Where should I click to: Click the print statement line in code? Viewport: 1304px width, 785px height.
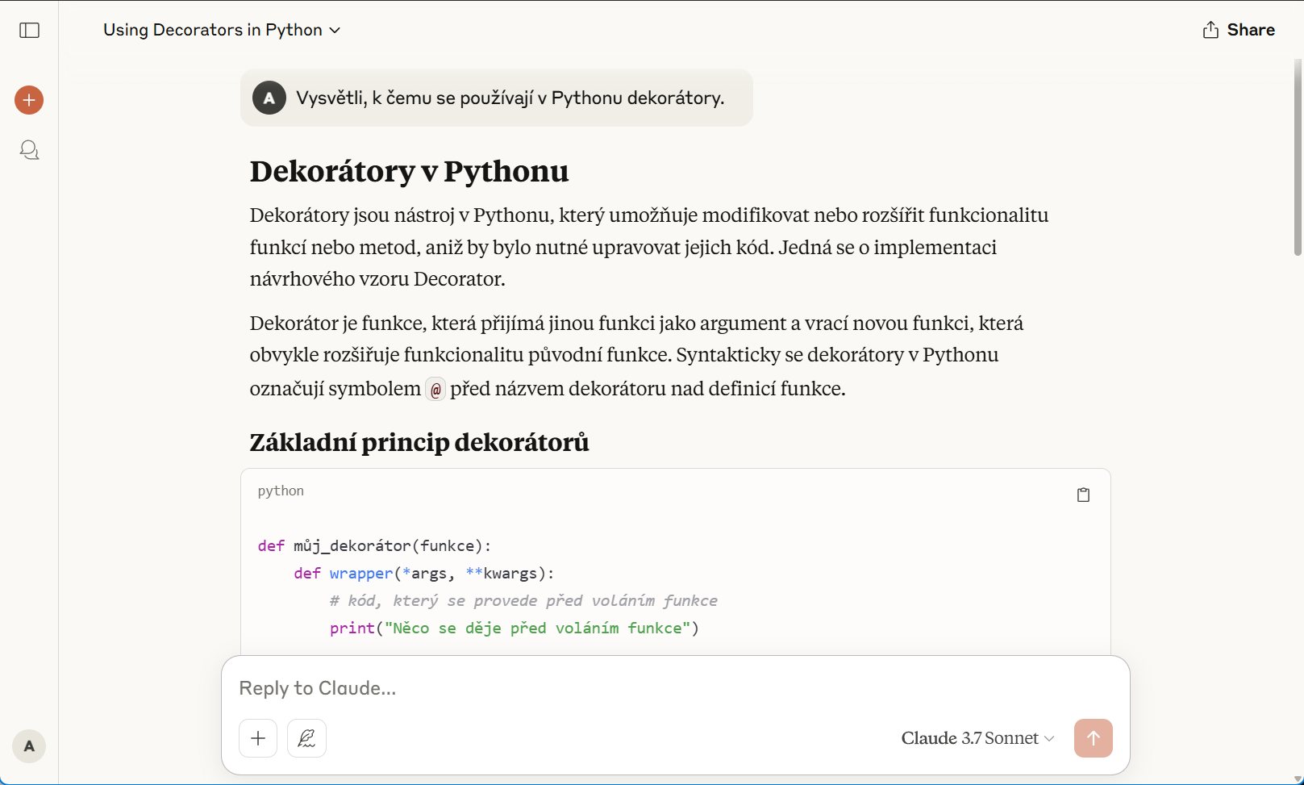pyautogui.click(x=514, y=628)
